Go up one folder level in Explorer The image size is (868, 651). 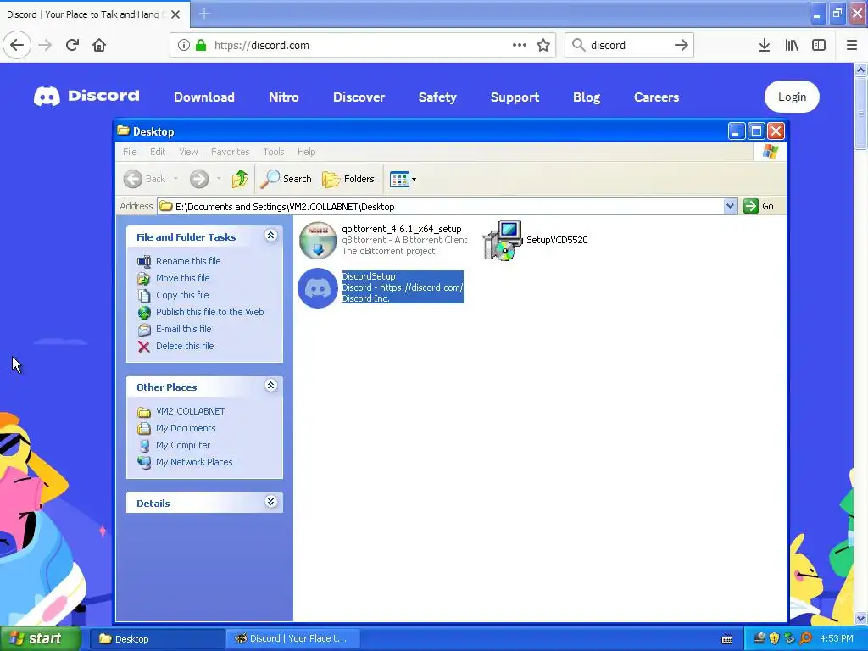coord(240,179)
